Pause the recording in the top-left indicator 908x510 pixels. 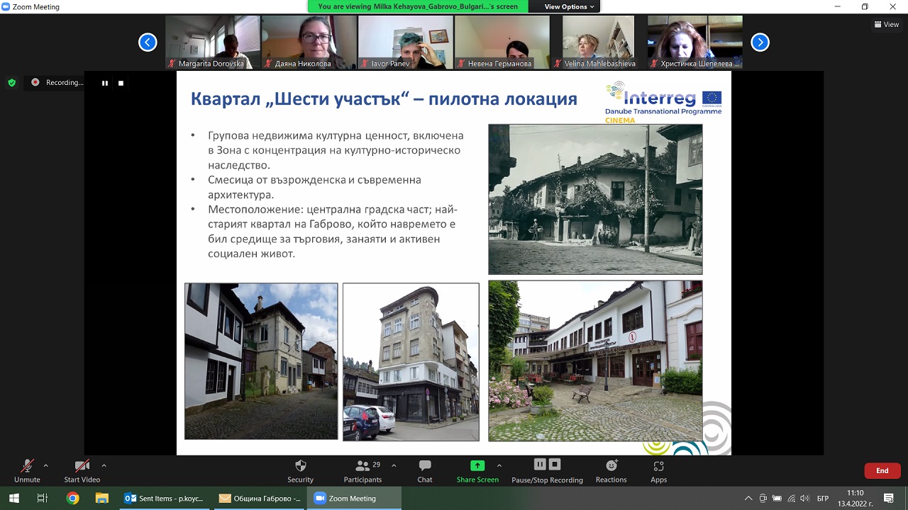[x=105, y=83]
